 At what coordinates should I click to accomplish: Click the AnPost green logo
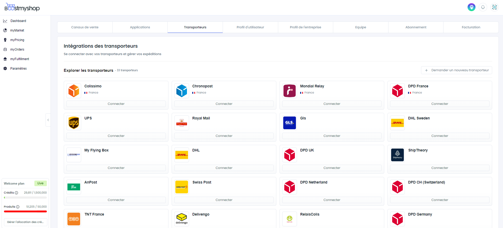[x=74, y=187]
